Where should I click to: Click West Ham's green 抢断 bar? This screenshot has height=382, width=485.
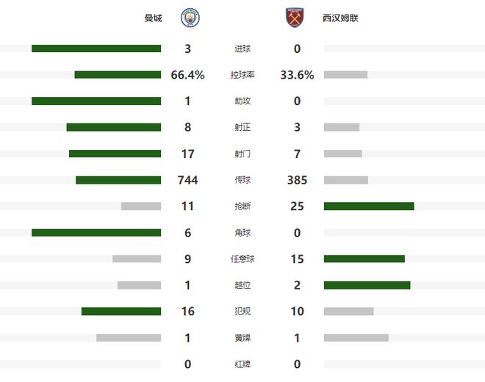(369, 206)
